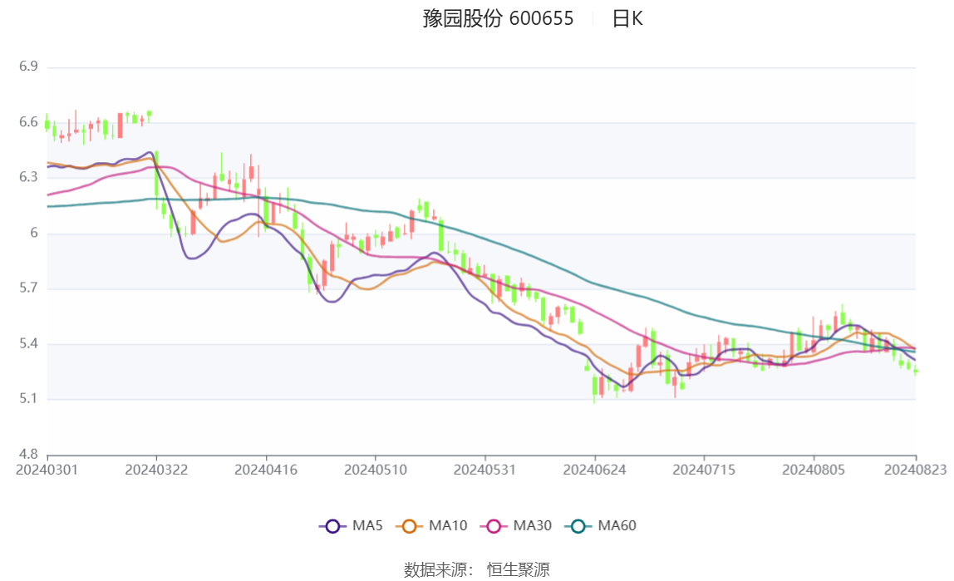Click the 5.7 price axis label
Viewport: 954px width, 581px height.
[28, 288]
